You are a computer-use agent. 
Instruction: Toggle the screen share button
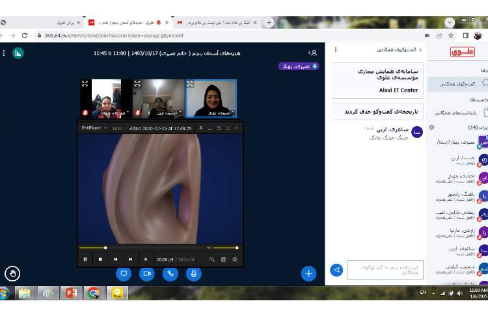[x=124, y=274]
